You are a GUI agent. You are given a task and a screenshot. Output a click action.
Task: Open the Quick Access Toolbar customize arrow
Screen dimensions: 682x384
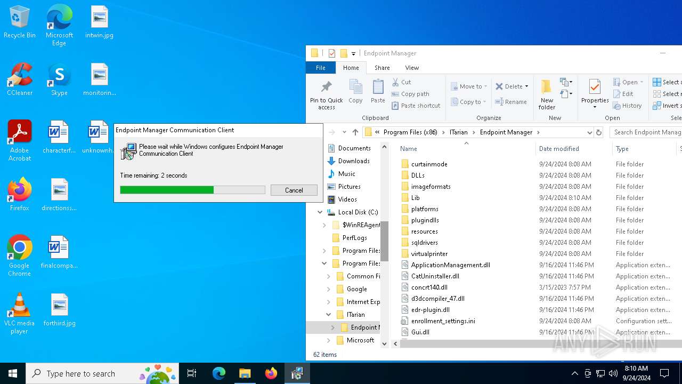pyautogui.click(x=353, y=53)
